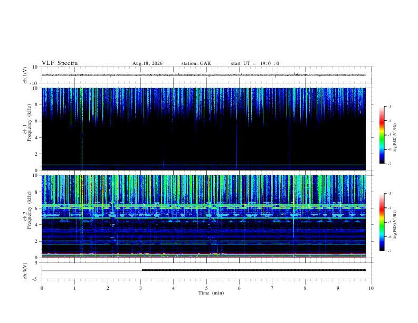Click the -3 label on upper color scale
Image resolution: width=418 pixels, height=323 pixels.
pos(389,106)
